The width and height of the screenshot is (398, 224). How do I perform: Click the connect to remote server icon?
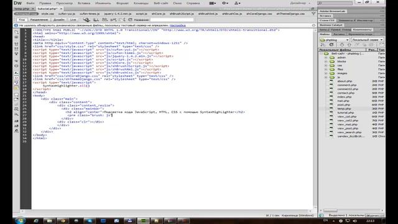click(x=323, y=45)
